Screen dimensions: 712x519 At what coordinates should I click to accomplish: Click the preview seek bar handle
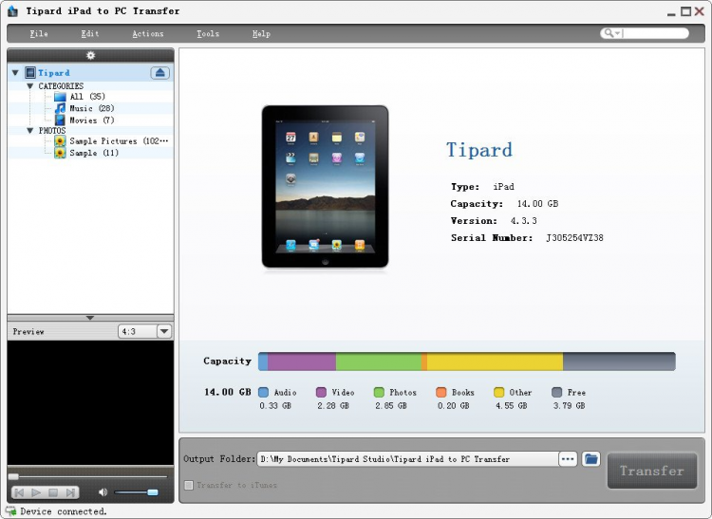coord(13,476)
